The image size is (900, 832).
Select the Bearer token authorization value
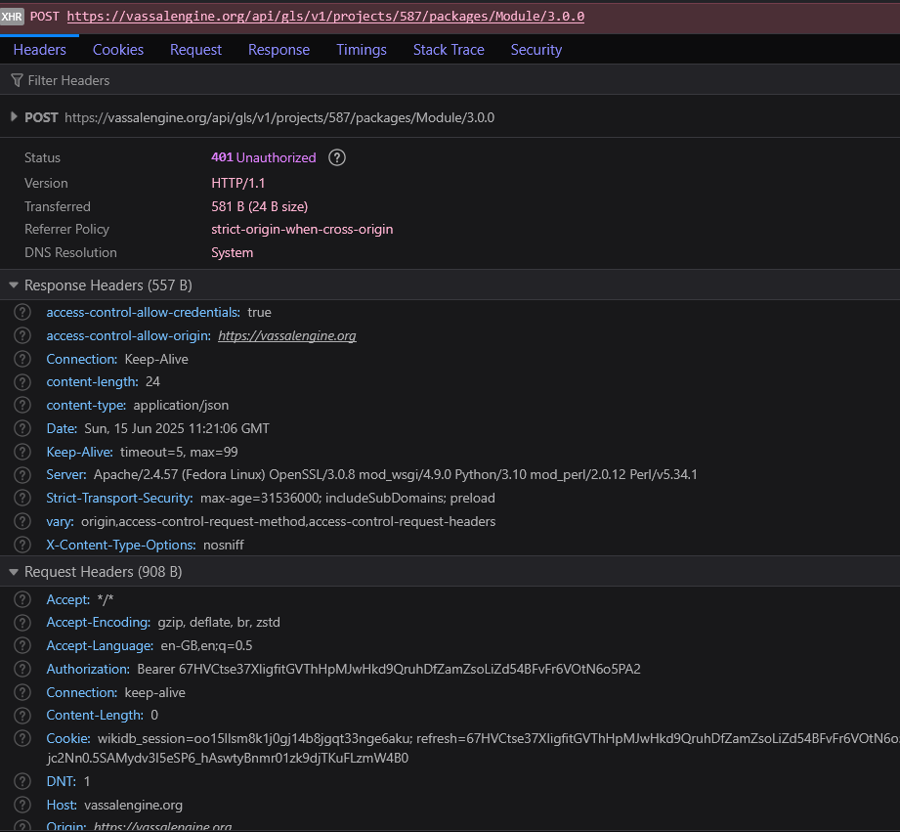click(389, 669)
